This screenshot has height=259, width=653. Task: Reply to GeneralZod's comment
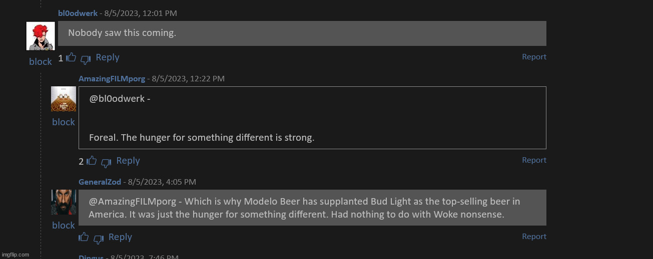pos(120,237)
